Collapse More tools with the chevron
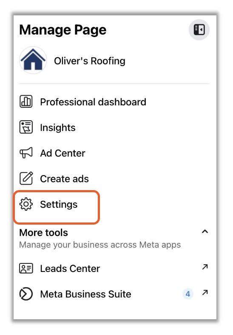The width and height of the screenshot is (233, 335). click(x=205, y=231)
